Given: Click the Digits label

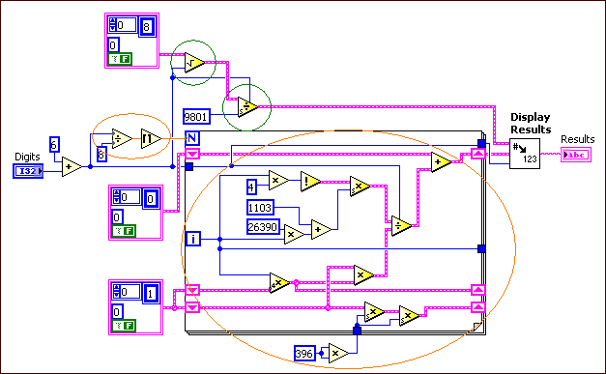Looking at the screenshot, I should 27,157.
